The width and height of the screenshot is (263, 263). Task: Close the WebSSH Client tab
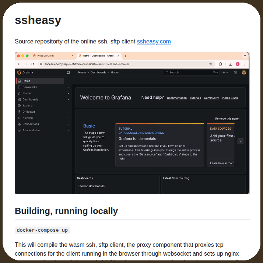[x=73, y=56]
